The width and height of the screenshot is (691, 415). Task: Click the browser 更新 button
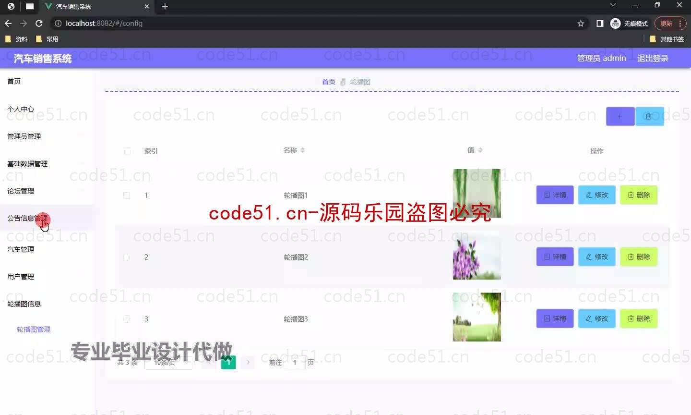670,23
